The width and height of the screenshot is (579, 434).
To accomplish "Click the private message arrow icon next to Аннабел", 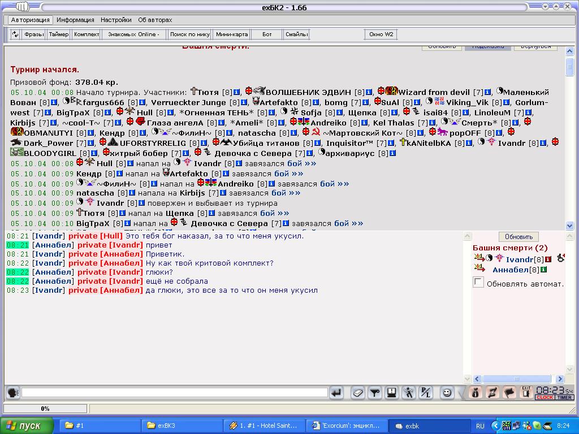I will [479, 268].
